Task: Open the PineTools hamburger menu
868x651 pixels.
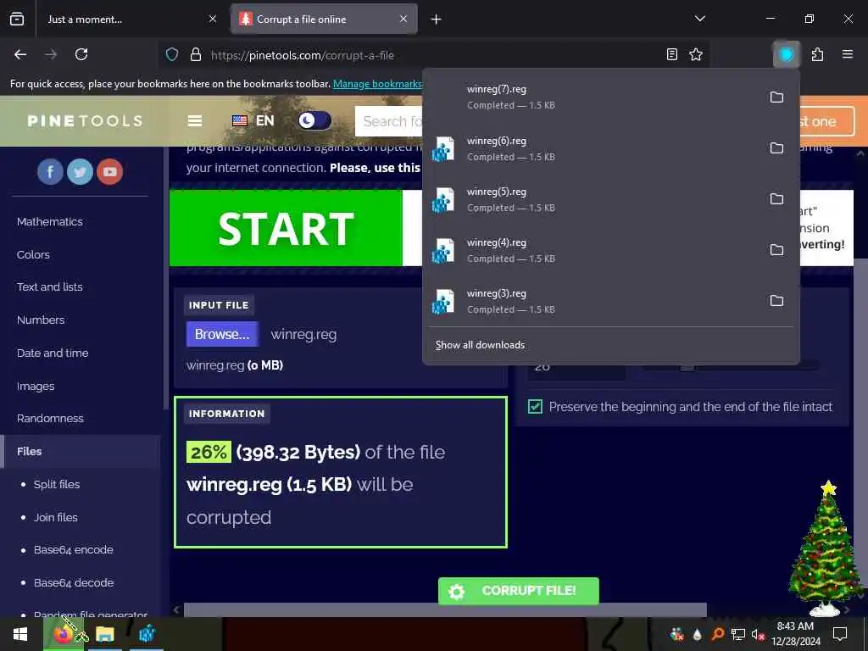Action: [x=195, y=120]
